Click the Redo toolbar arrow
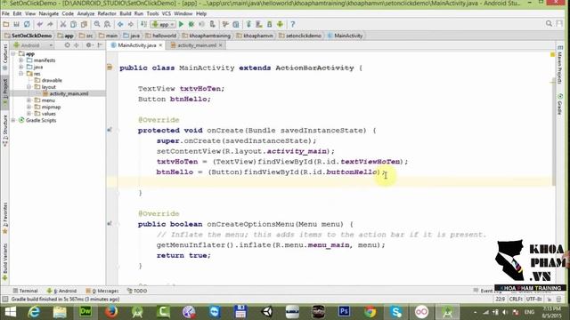Image resolution: width=570 pixels, height=320 pixels. [x=50, y=24]
